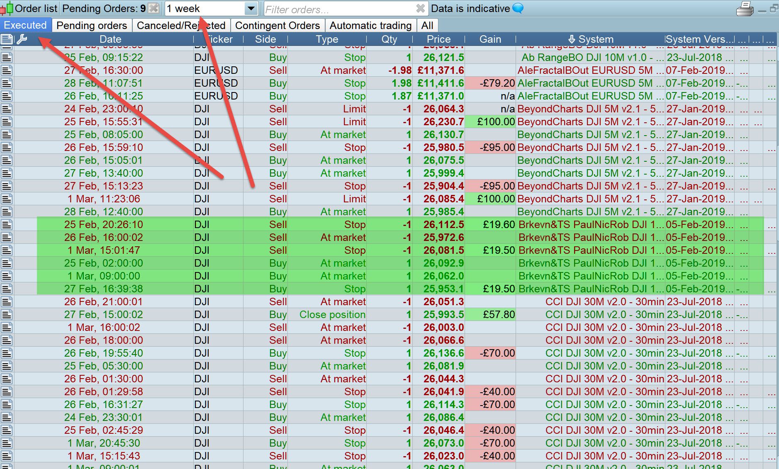Select the date 26 Feb, 18:00:00

coord(103,340)
